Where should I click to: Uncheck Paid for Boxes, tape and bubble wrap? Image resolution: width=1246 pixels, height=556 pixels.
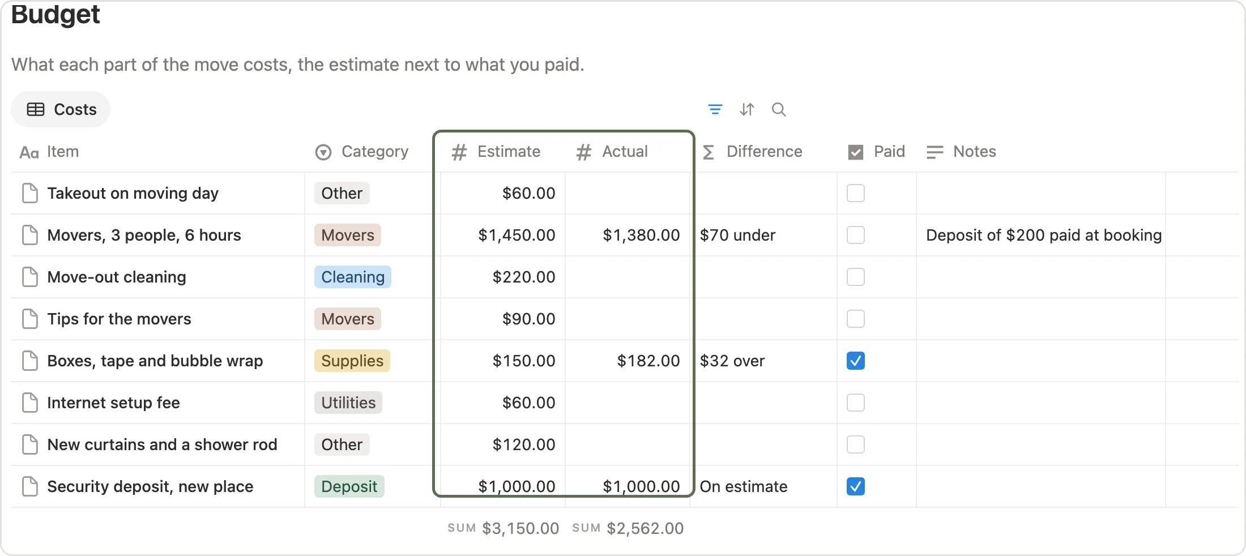click(856, 361)
